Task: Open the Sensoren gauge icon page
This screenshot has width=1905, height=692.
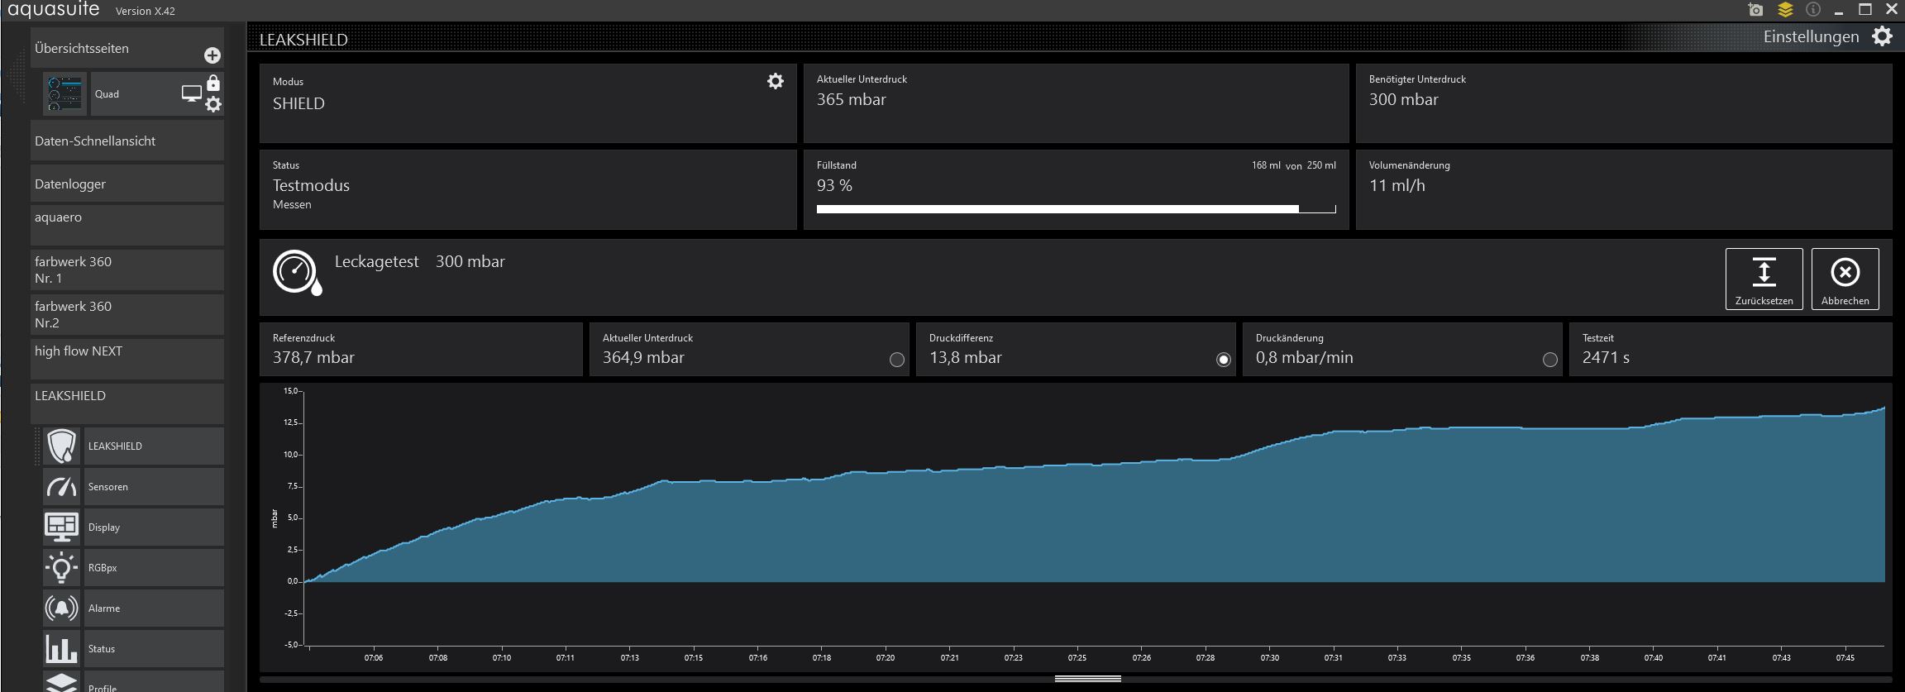Action: [x=133, y=487]
